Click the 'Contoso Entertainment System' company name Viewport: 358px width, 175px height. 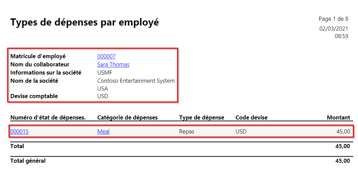(x=136, y=81)
